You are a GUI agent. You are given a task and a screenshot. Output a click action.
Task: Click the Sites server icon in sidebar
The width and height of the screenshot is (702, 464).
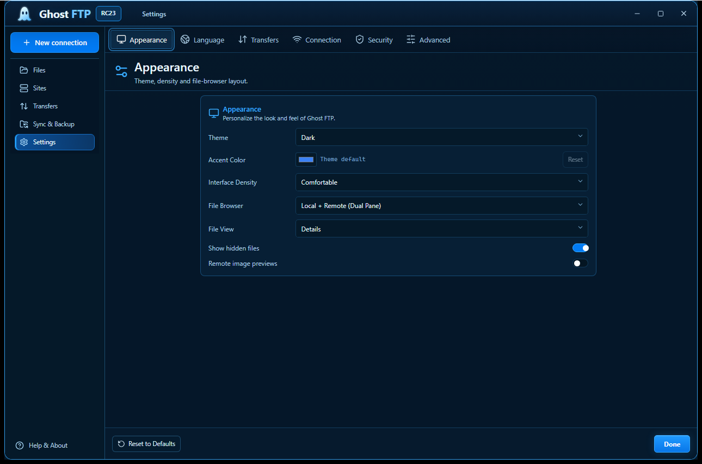click(x=24, y=88)
